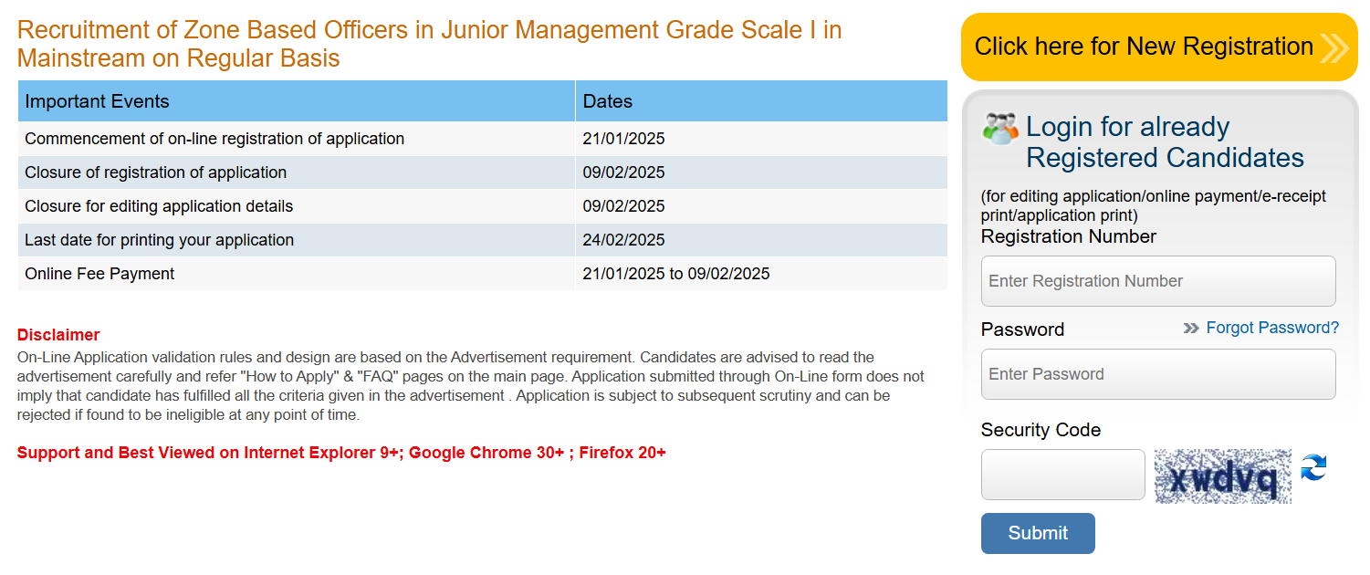Click the Online Fee Payment row label
Screen dimensions: 1370x575
click(x=99, y=274)
